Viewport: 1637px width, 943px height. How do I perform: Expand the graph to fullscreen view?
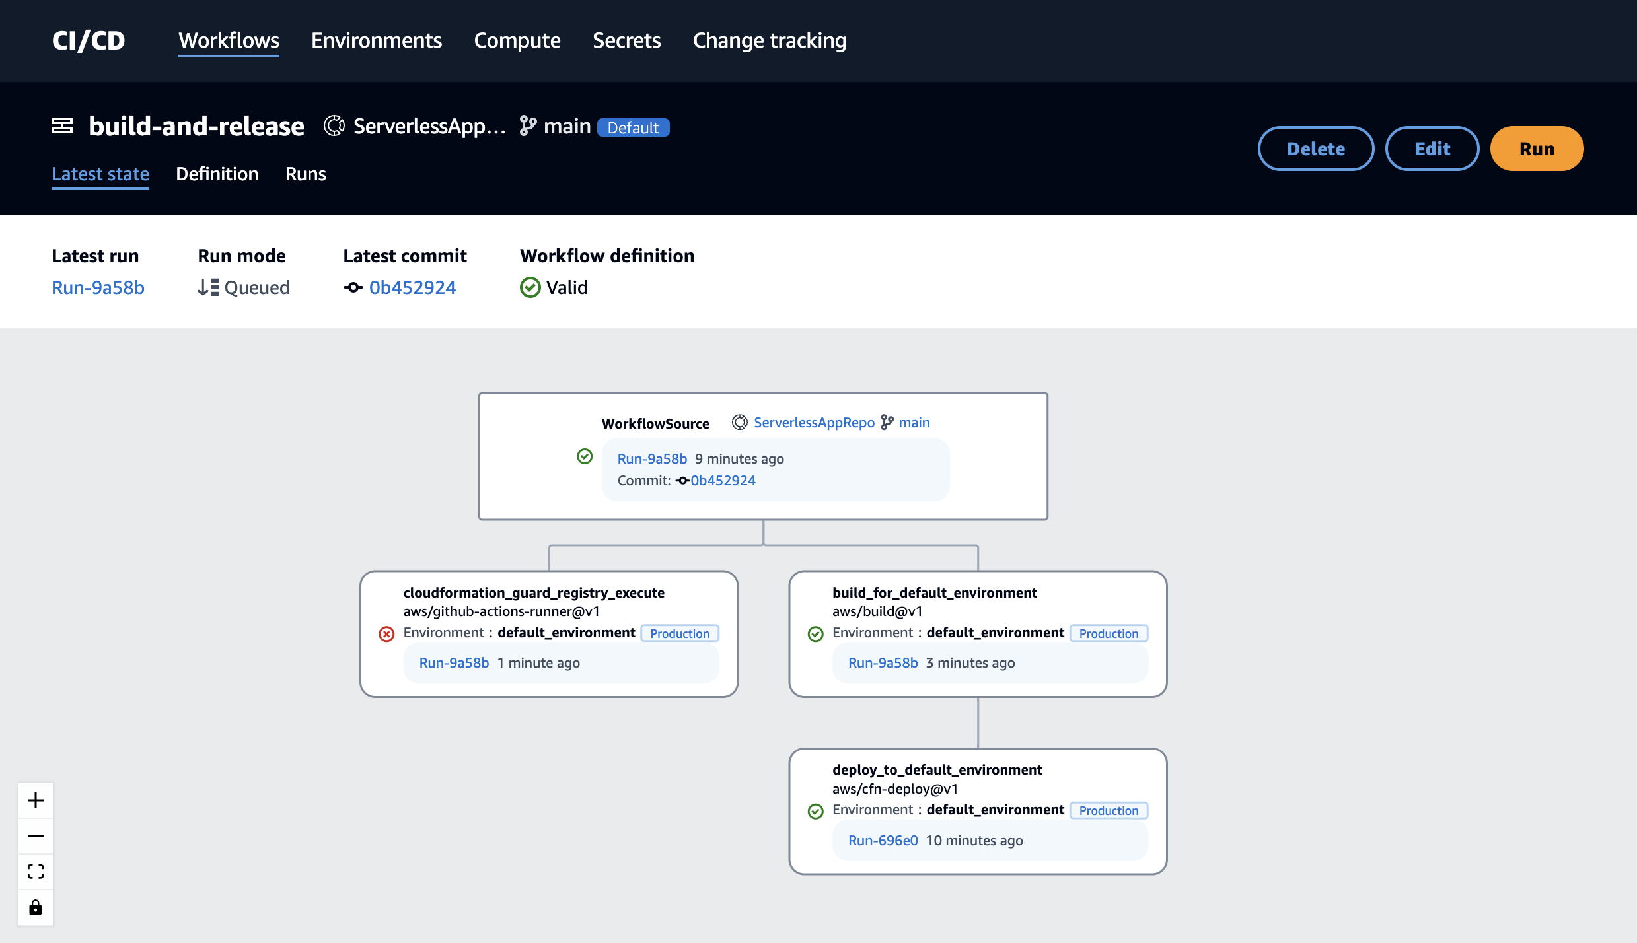point(35,872)
